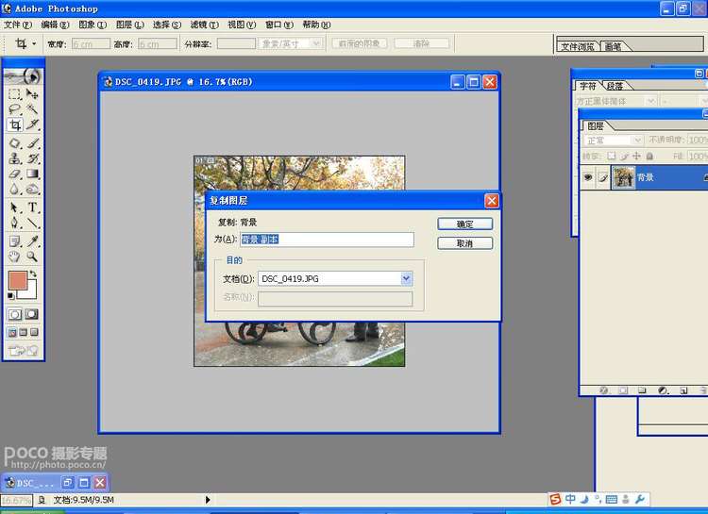
Task: Open status bar info arrow menu
Action: click(208, 500)
